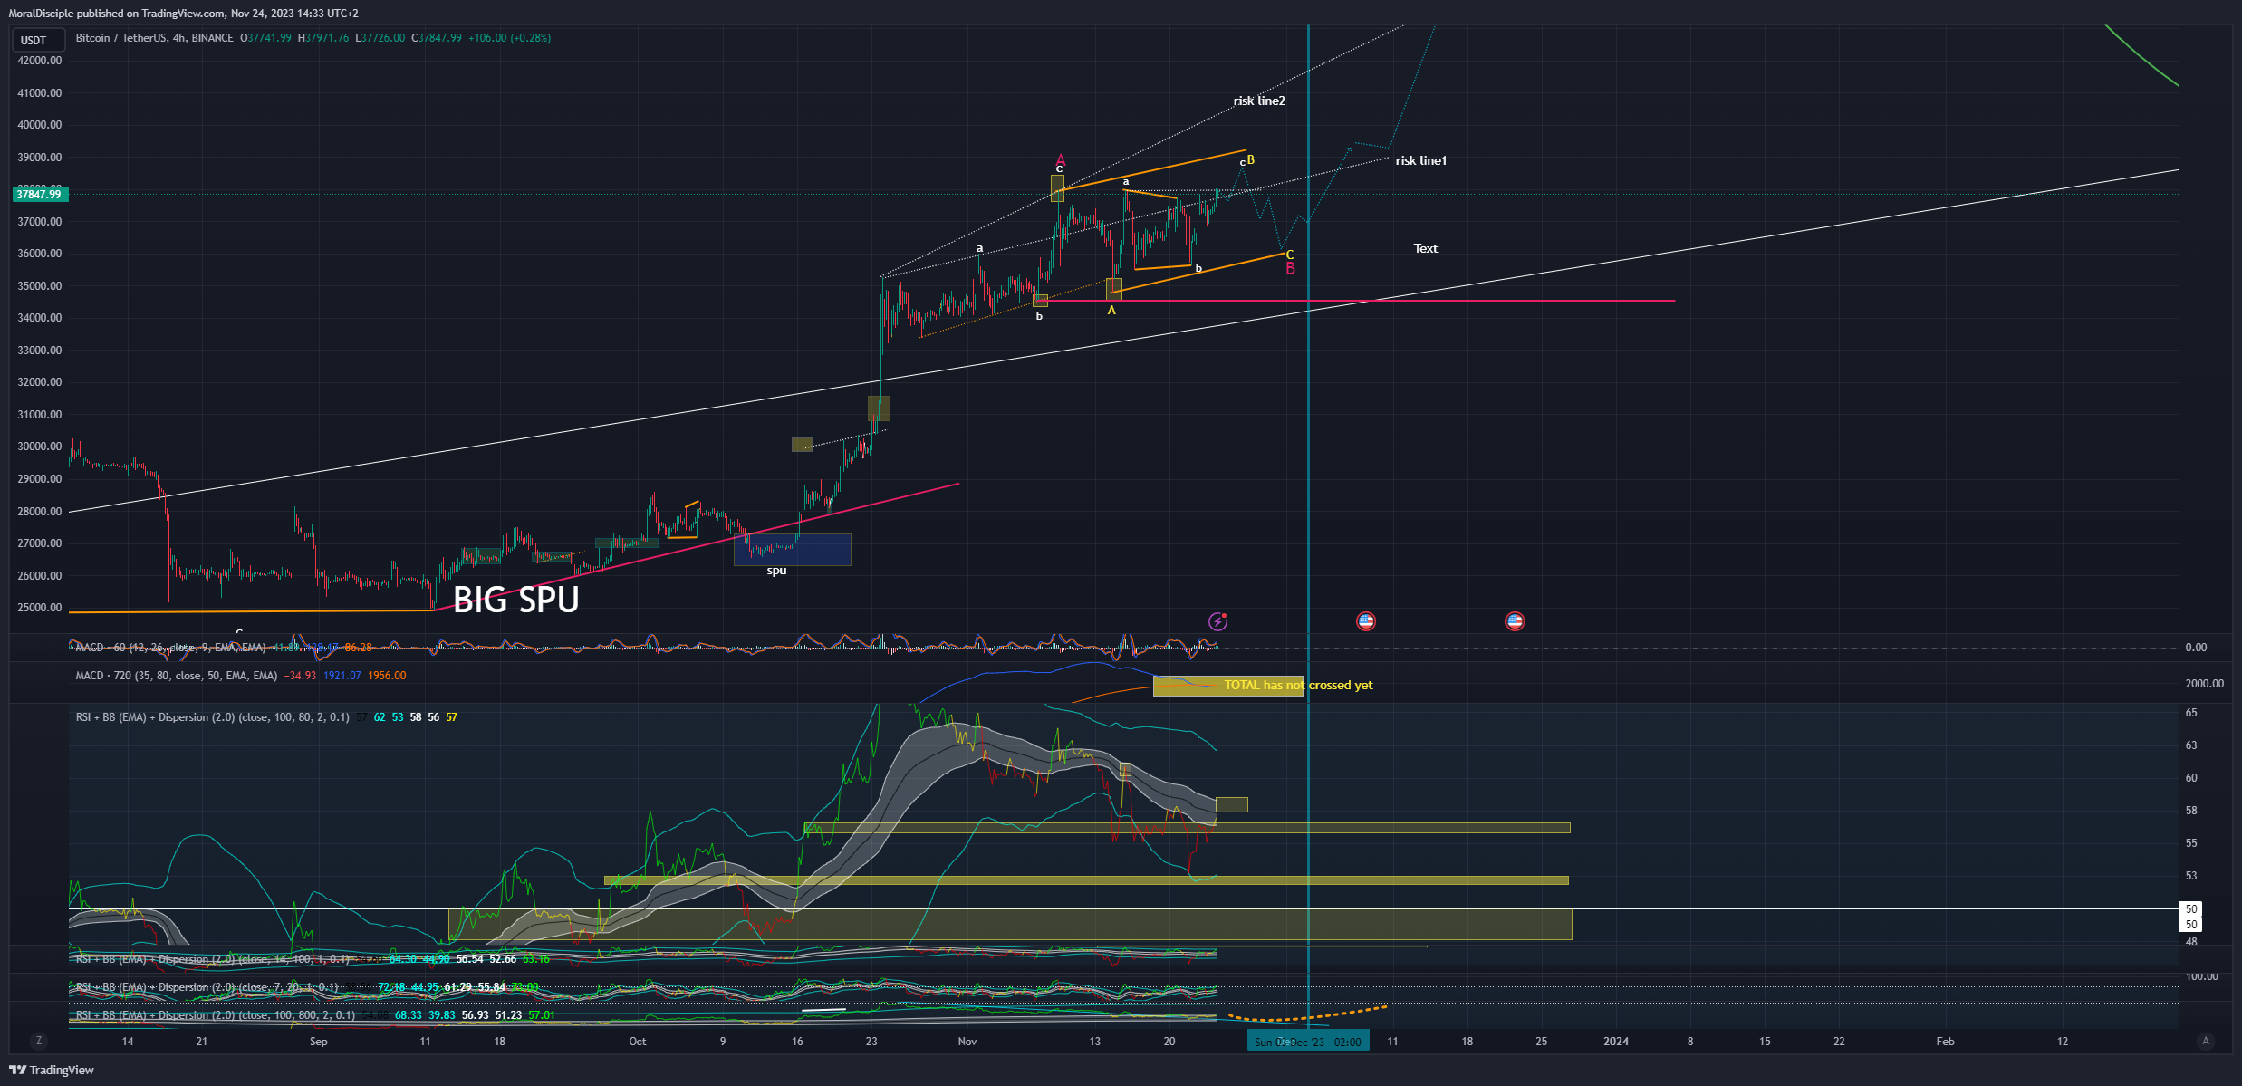
Task: Click the 'Feb' label on time axis
Action: click(x=1945, y=1042)
